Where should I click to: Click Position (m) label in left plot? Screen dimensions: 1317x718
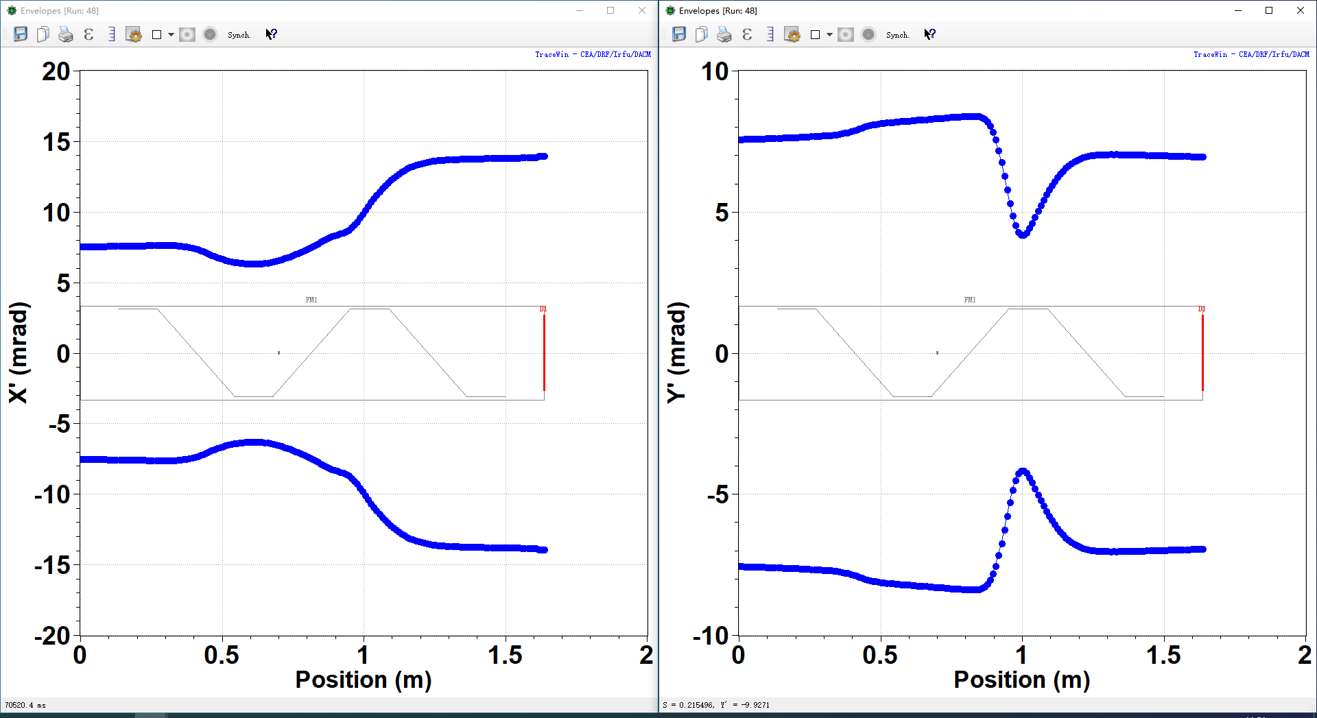[x=364, y=680]
